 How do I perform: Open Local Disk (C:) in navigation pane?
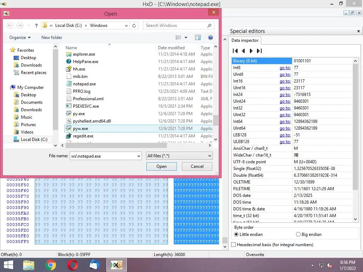(x=34, y=140)
